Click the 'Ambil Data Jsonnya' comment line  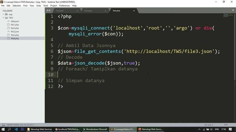tap(87, 45)
